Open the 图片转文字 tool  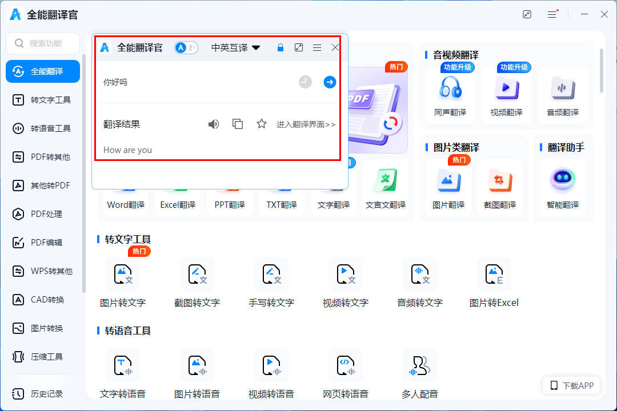point(123,283)
